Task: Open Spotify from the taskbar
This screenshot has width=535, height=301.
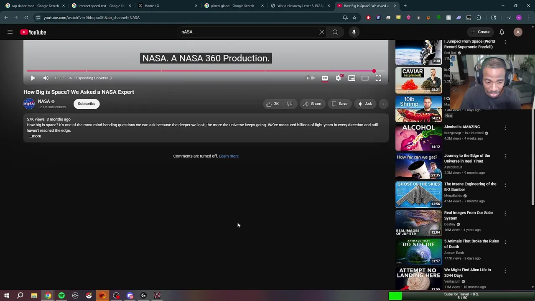Action: pyautogui.click(x=61, y=296)
